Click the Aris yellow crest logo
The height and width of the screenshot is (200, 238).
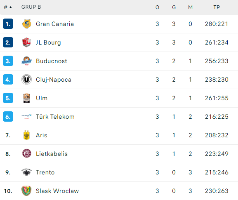pos(26,135)
